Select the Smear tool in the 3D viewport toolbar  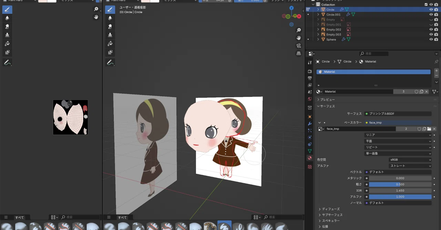110,26
